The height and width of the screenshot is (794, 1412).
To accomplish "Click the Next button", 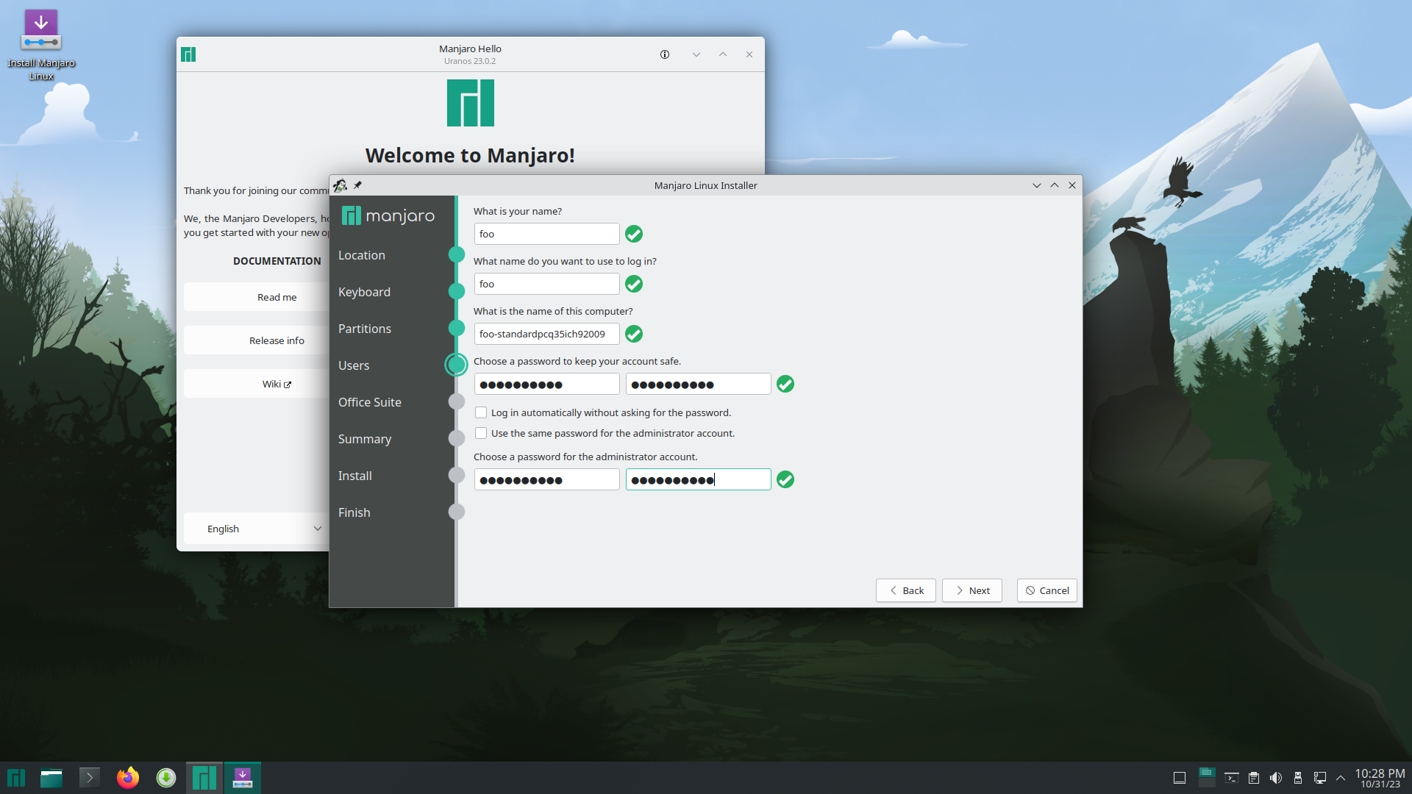I will [x=971, y=590].
